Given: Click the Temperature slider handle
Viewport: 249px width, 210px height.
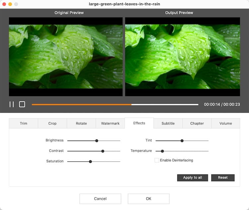Looking at the screenshot, I should tap(162, 151).
